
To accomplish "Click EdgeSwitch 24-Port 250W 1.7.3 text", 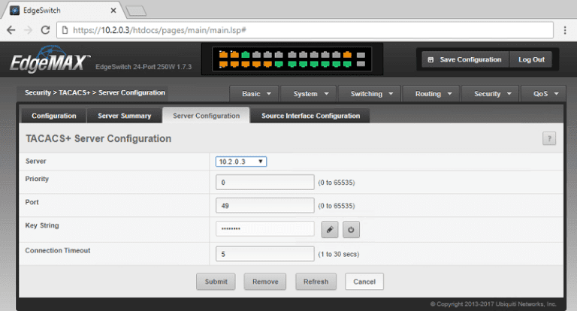I will 143,67.
